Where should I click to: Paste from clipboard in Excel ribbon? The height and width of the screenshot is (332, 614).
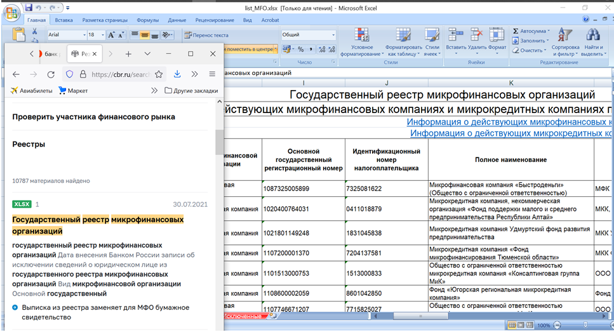[18, 34]
